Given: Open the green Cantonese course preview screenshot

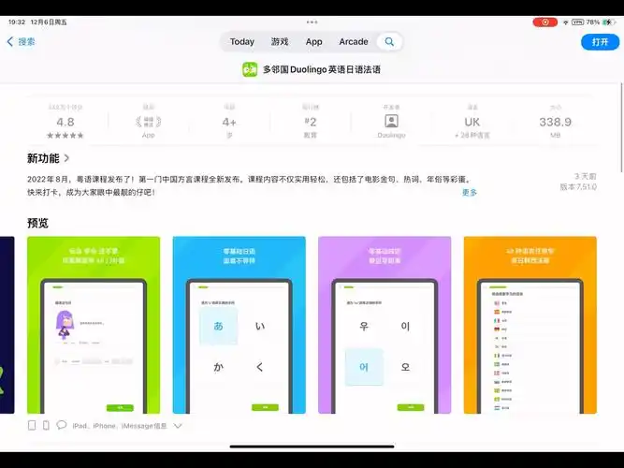Looking at the screenshot, I should pos(93,324).
